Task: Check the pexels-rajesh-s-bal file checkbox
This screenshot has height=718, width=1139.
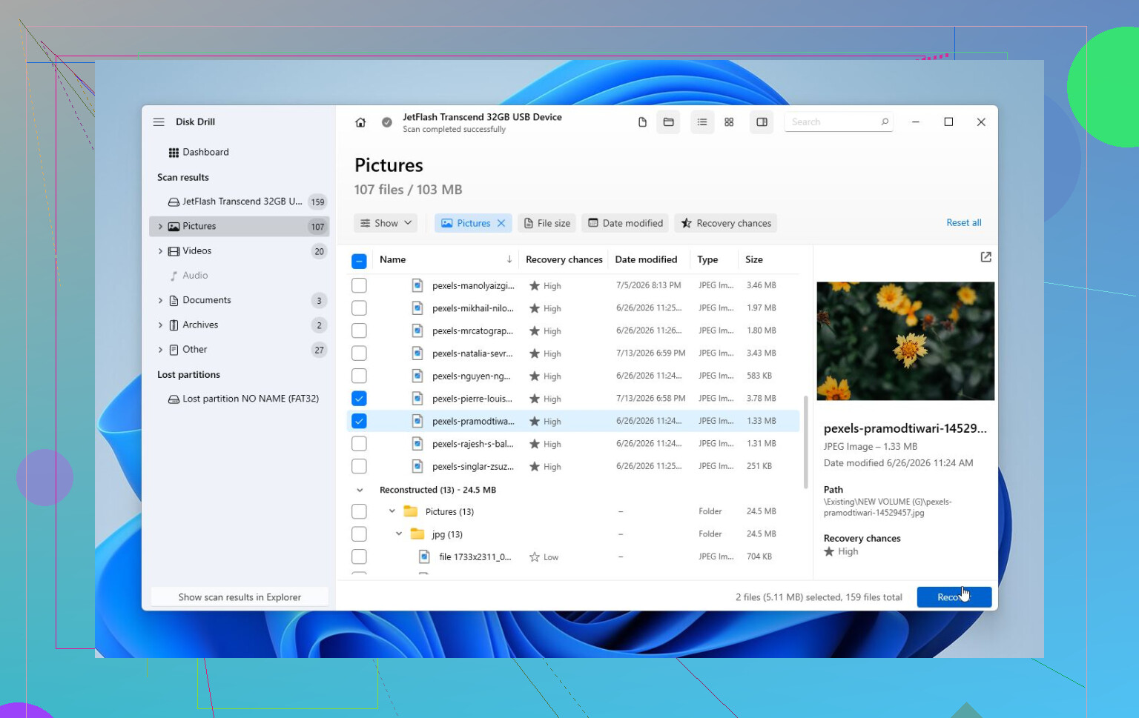Action: 359,444
